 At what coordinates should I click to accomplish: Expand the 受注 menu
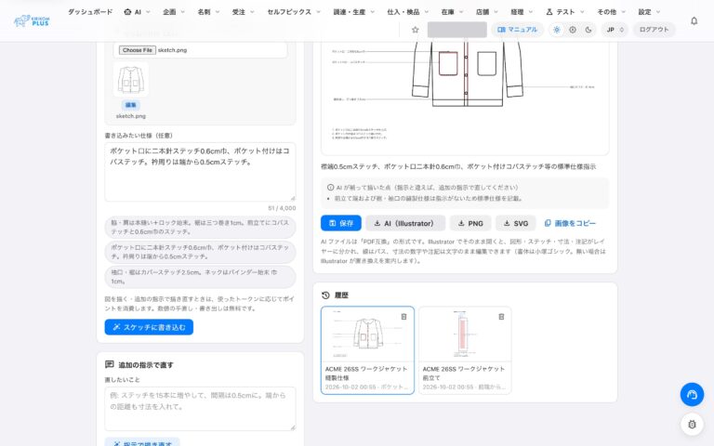click(244, 12)
